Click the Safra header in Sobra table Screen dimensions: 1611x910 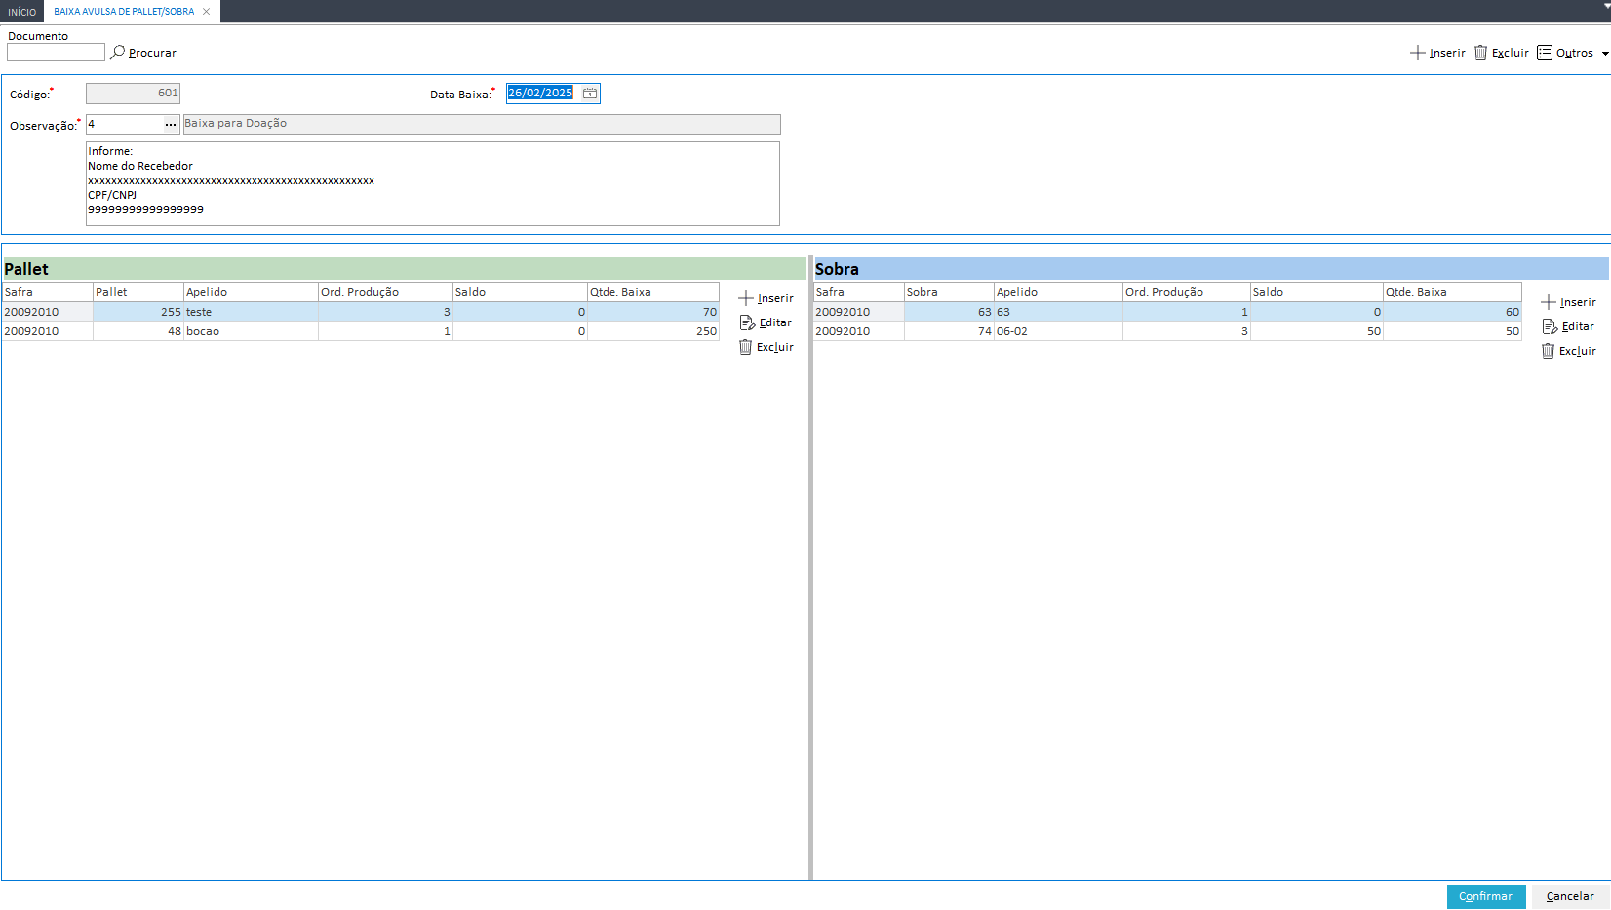[x=859, y=292]
